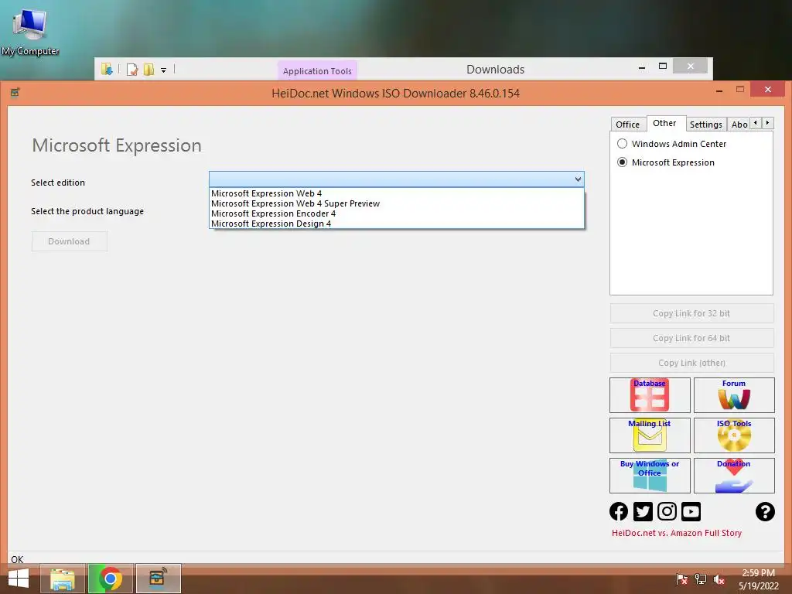
Task: Switch to the Other tab
Action: tap(664, 123)
